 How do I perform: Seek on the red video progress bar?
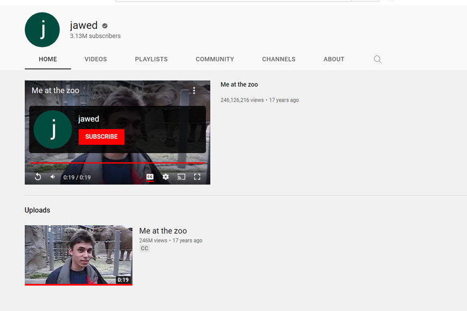click(x=117, y=163)
